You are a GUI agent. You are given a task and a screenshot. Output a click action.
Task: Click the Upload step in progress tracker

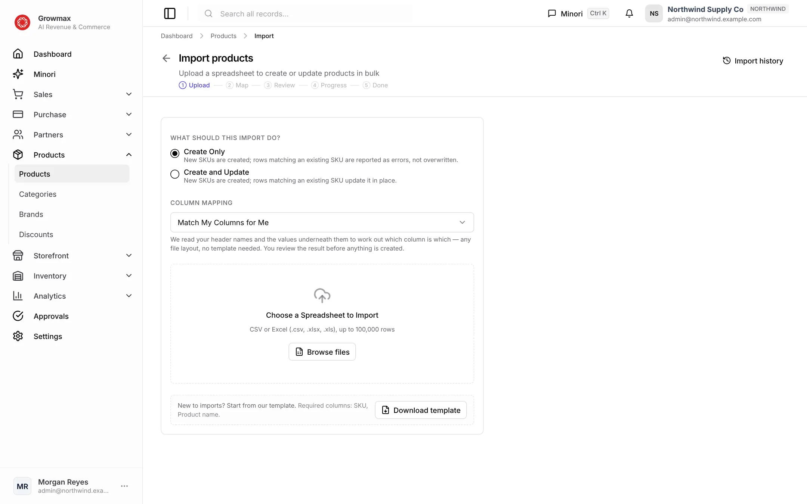click(194, 85)
